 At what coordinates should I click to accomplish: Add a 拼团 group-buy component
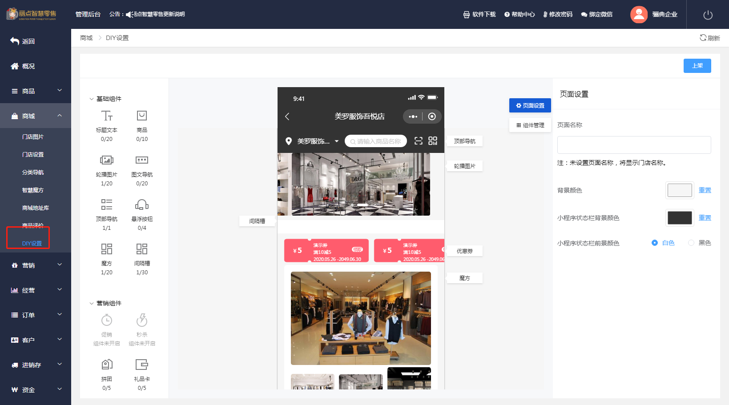point(107,375)
